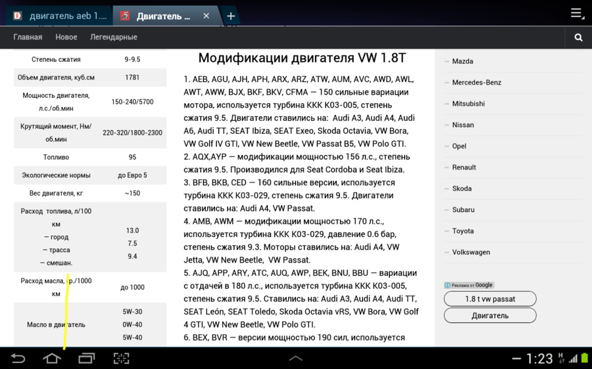Select the 13.0 city consumption value
Image resolution: width=592 pixels, height=369 pixels.
[132, 230]
